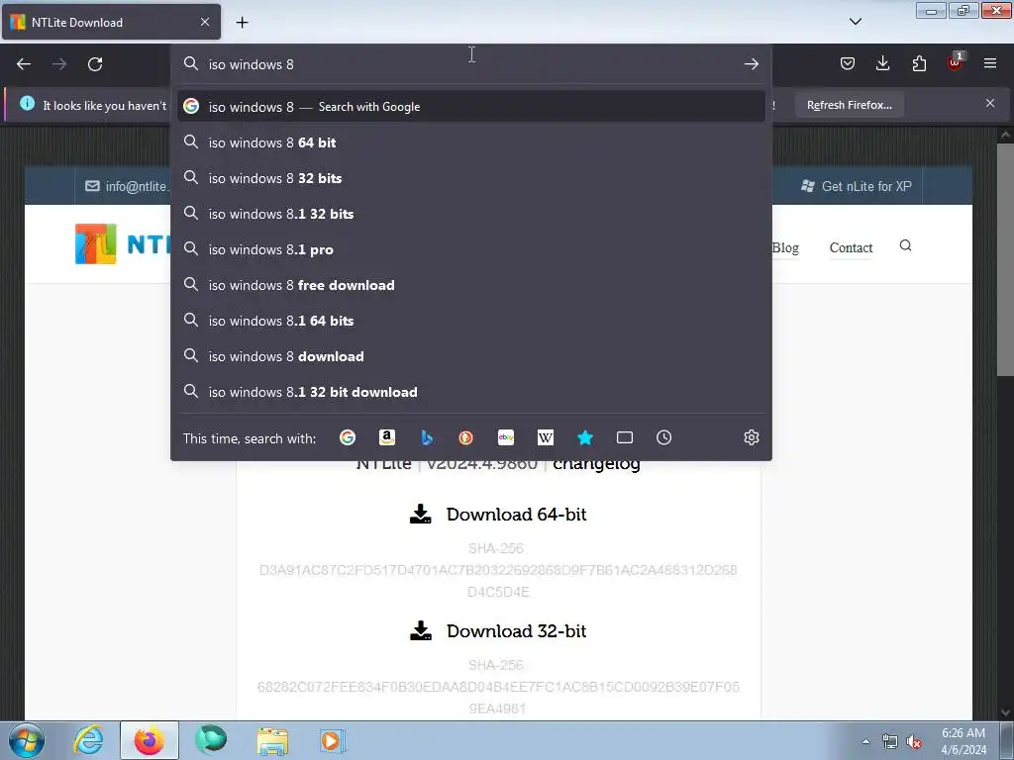Open the Windows Start button
The image size is (1014, 760).
coord(27,740)
